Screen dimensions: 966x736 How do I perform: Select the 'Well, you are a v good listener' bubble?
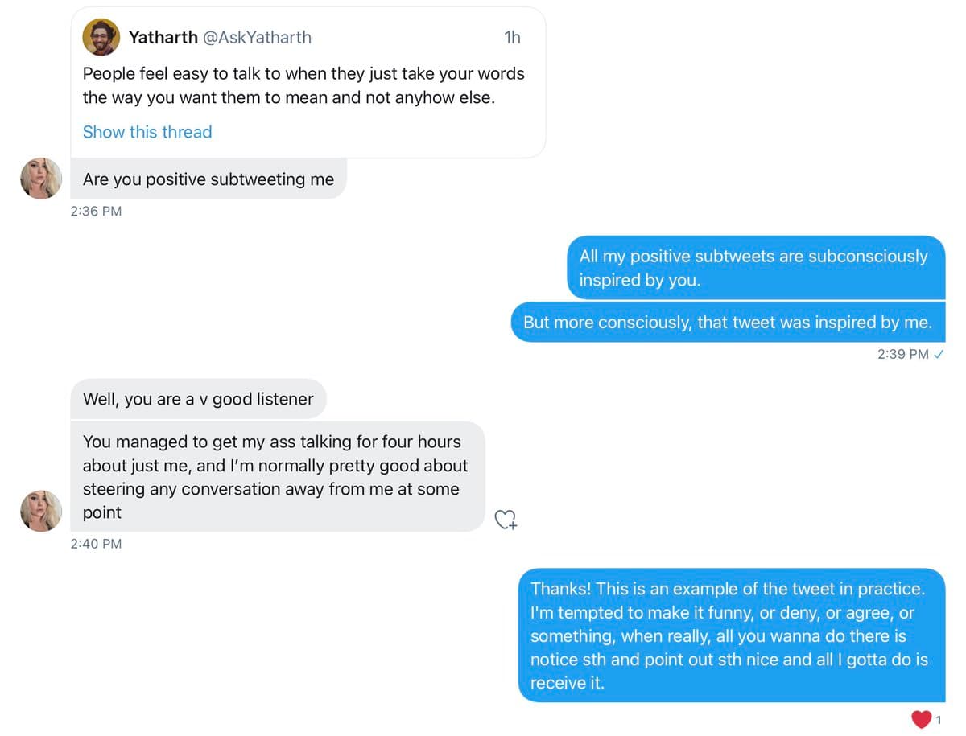pyautogui.click(x=198, y=399)
